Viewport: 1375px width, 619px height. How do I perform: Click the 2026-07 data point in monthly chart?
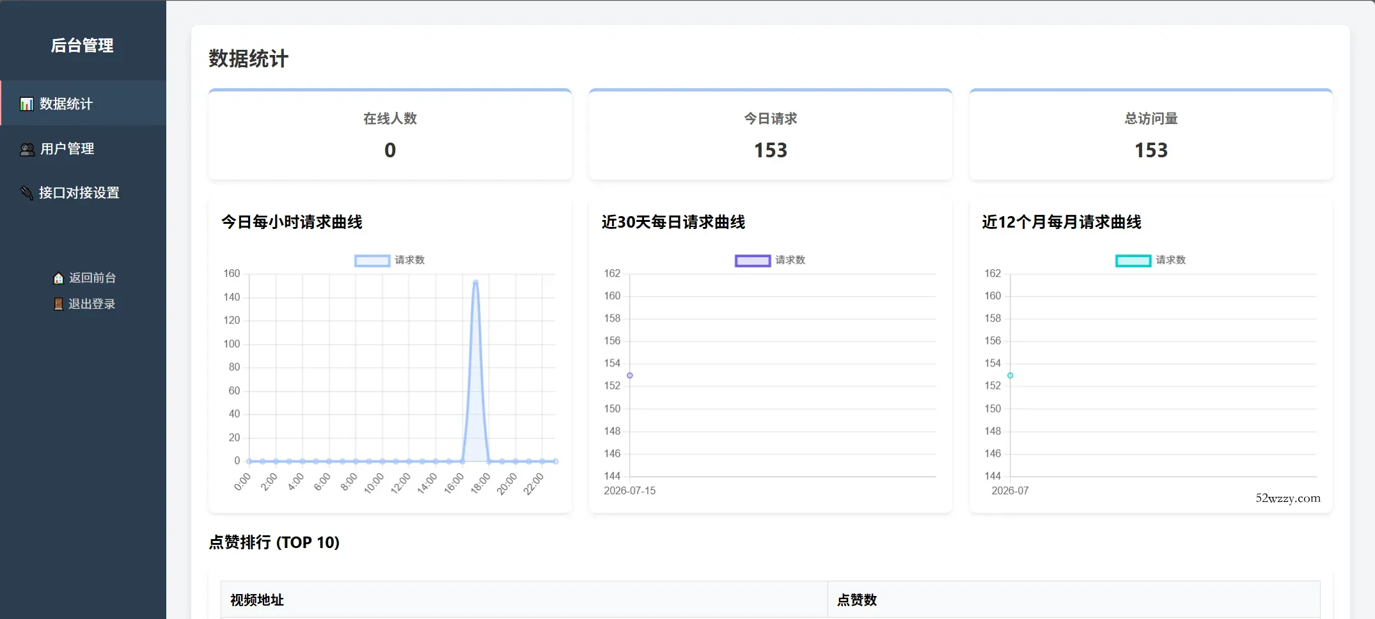pos(1010,375)
